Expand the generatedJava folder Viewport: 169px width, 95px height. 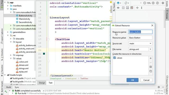tap(8, 32)
